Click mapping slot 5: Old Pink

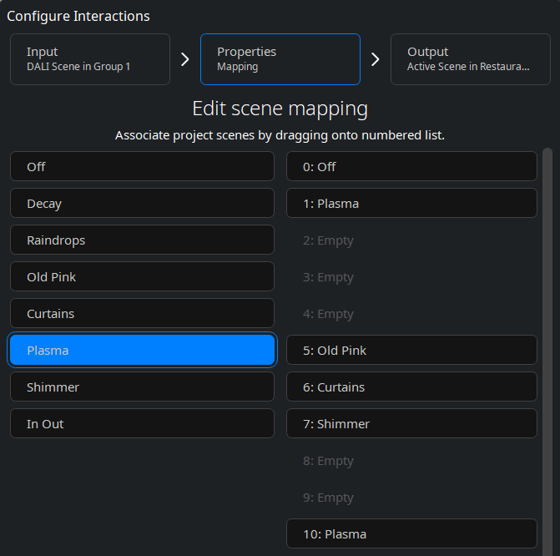pyautogui.click(x=411, y=350)
